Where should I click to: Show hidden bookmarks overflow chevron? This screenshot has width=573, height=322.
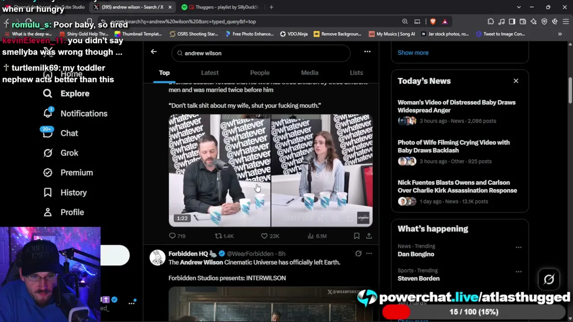tap(560, 34)
